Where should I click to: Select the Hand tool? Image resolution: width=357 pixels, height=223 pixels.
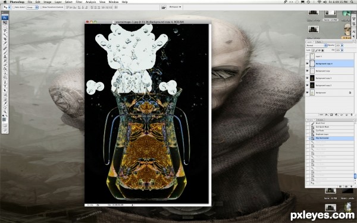point(5,108)
